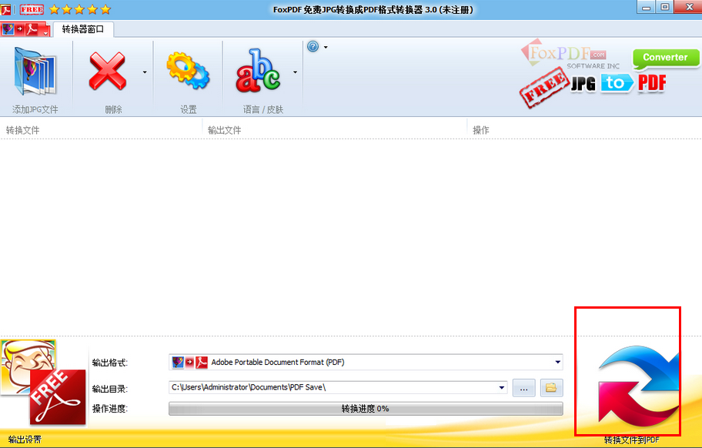Viewport: 702px width, 448px height.
Task: Click the 输出设置 label at bottom left
Action: click(x=25, y=440)
